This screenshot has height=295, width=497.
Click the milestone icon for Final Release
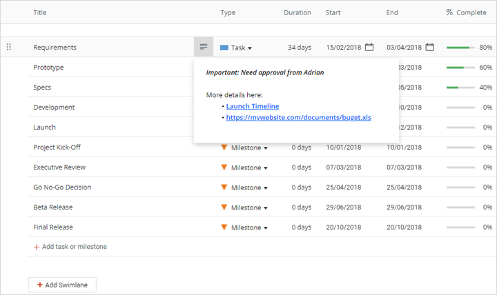coord(224,227)
